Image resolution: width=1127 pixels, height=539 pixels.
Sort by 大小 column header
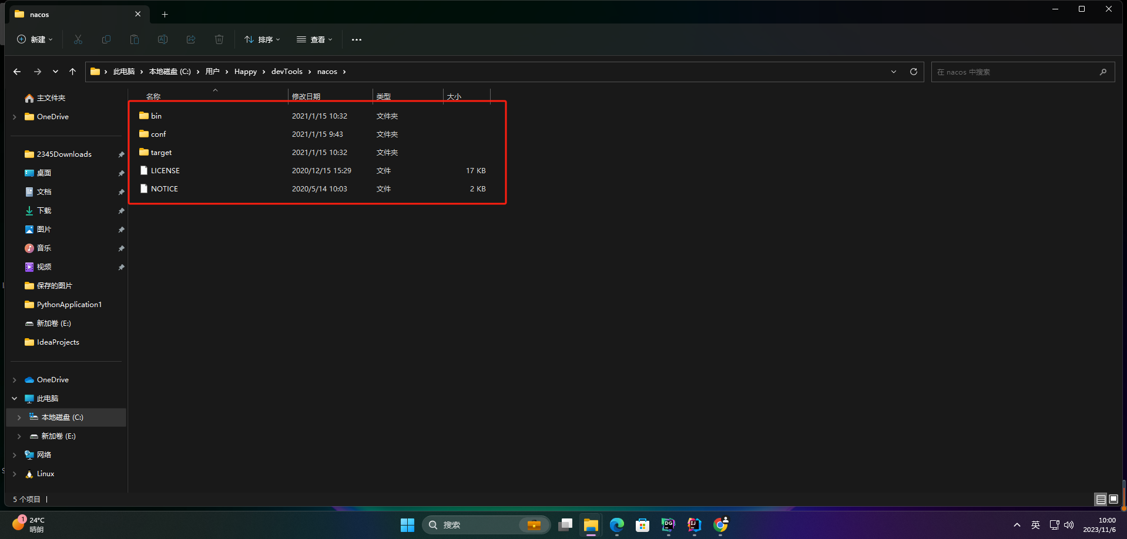454,96
